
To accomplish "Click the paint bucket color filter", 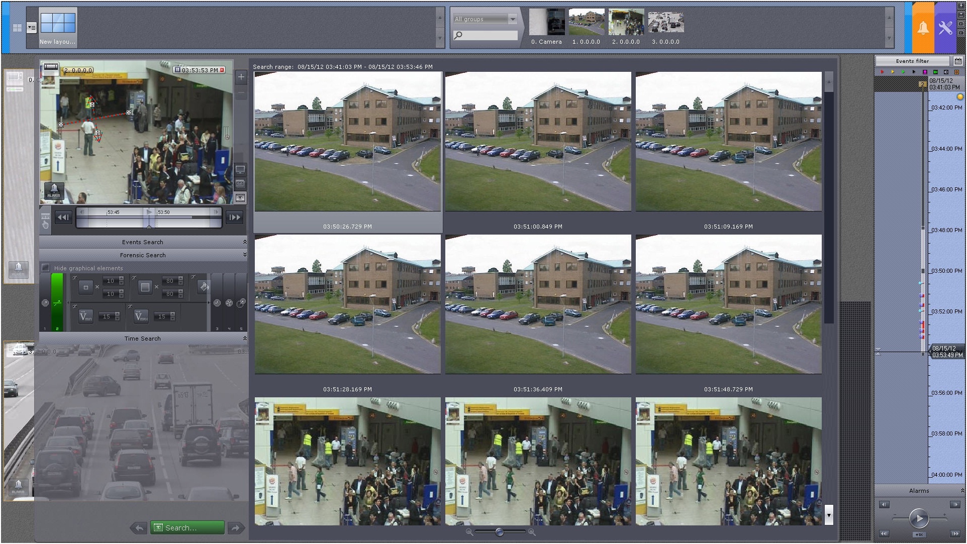I will (x=204, y=287).
